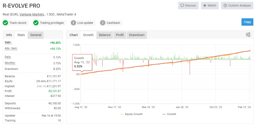The width and height of the screenshot is (255, 127).
Task: Click the Live update gray warning icon
Action: 73,23
